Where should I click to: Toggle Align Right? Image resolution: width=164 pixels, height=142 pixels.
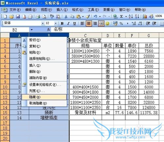pyautogui.click(x=95, y=23)
